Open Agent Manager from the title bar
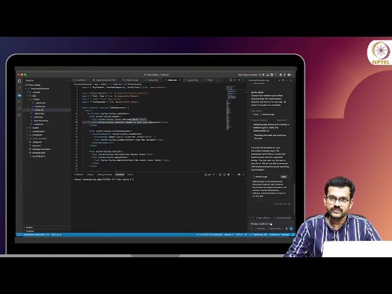Screen dimensions: 392x294 click(x=247, y=75)
